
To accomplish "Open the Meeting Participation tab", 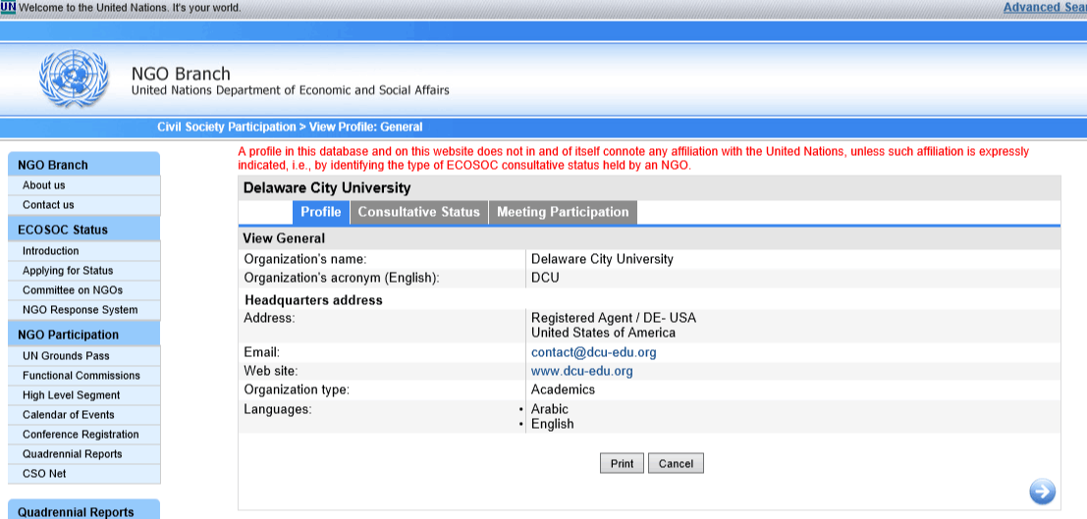I will pos(563,212).
